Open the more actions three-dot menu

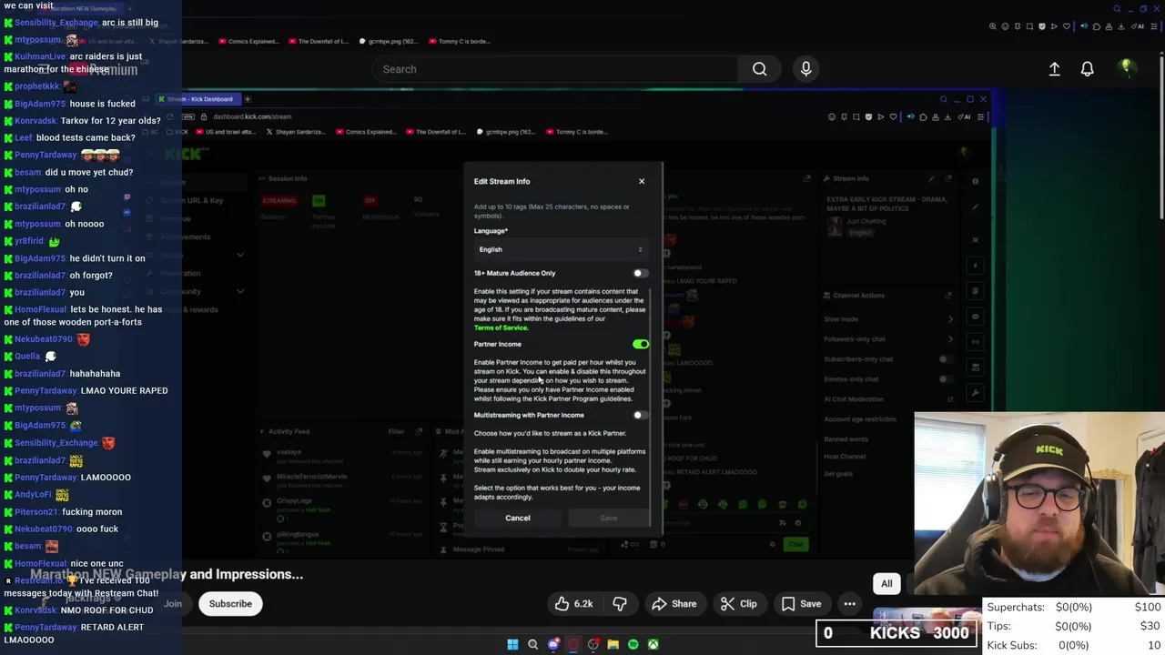pyautogui.click(x=849, y=604)
